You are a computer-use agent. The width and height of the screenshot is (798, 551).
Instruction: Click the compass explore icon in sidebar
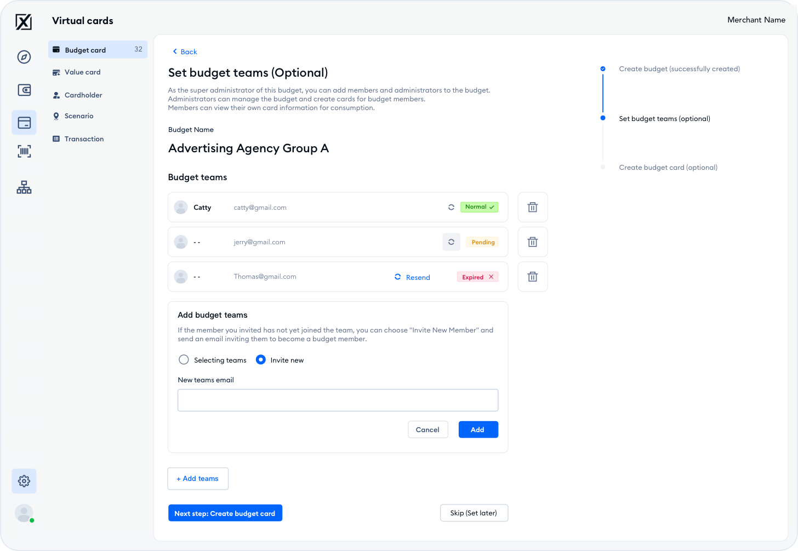point(24,57)
